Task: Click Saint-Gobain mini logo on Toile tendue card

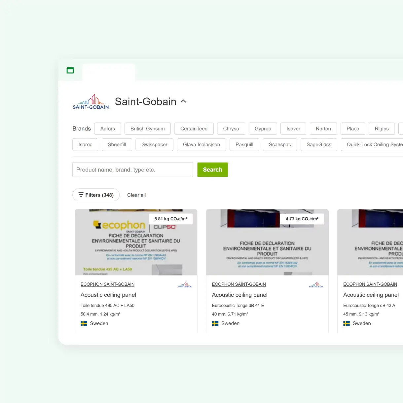Action: pos(185,285)
